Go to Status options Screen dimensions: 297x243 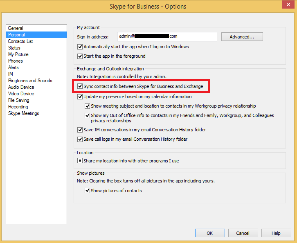click(x=14, y=48)
